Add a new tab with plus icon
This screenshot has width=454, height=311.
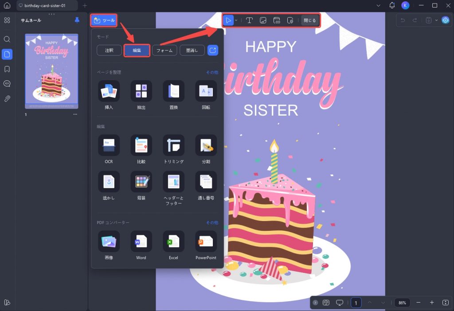pyautogui.click(x=85, y=5)
